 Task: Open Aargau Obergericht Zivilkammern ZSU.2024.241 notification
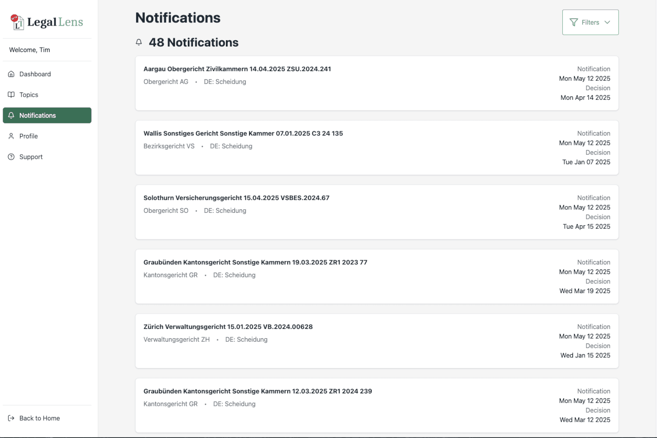click(x=377, y=83)
